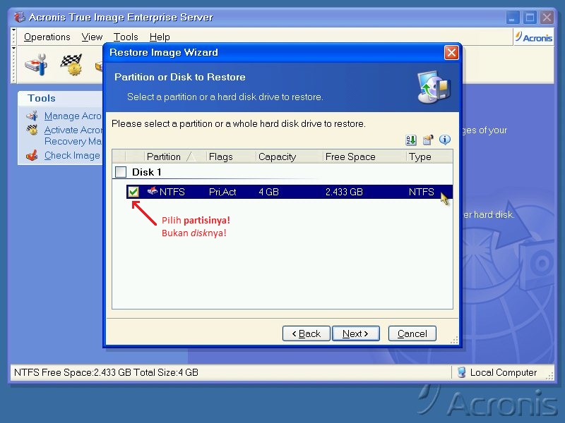The height and width of the screenshot is (423, 565).
Task: Close the Restore Image Wizard dialog
Action: (x=451, y=52)
